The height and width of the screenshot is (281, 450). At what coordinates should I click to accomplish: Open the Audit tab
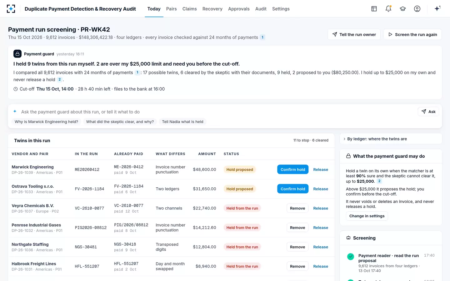tap(261, 9)
